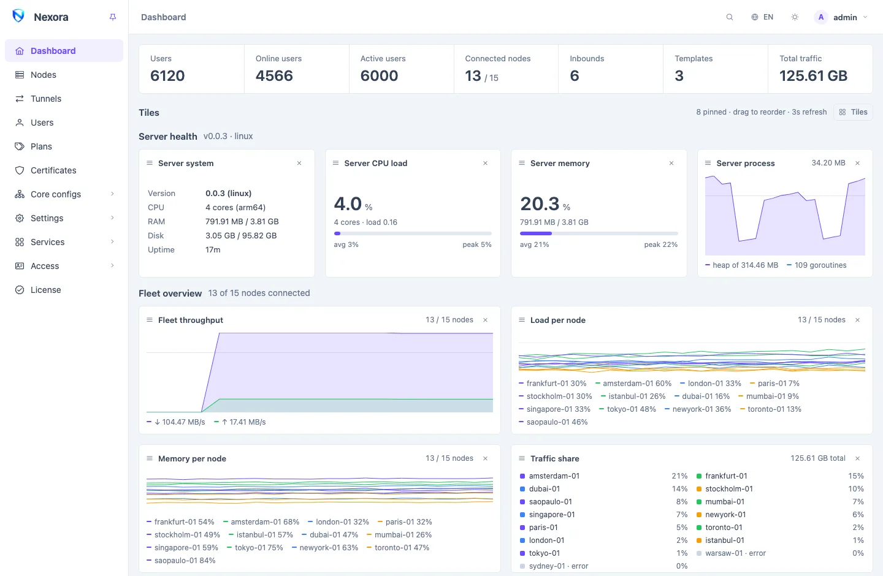The image size is (883, 576).
Task: Grab the Server CPU load drag handle
Action: click(x=335, y=163)
